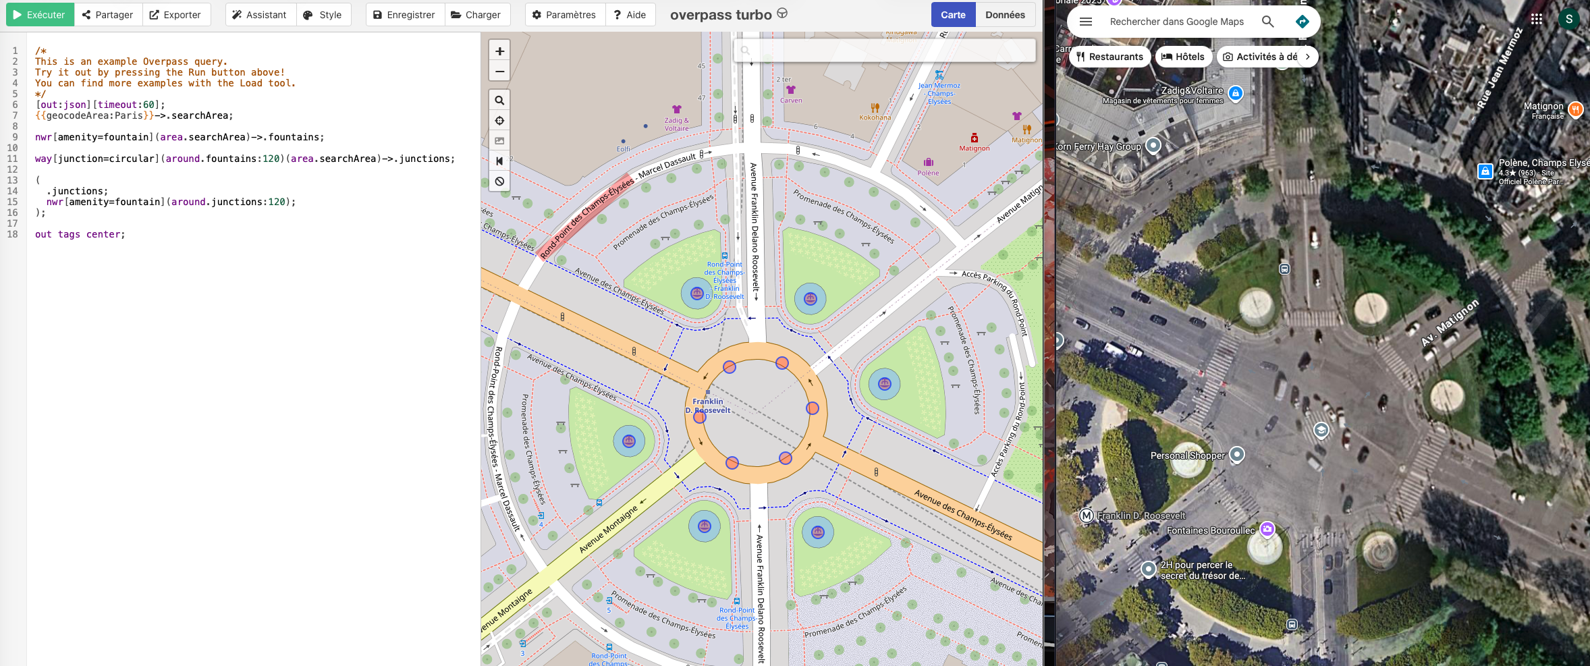Launch the query Assistant wizard
Screen dimensions: 1590x666
click(x=260, y=15)
